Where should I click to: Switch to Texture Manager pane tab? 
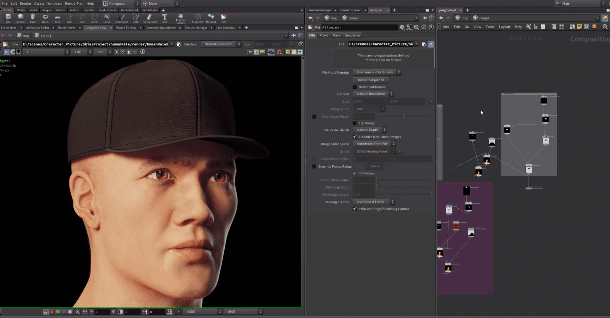(320, 10)
